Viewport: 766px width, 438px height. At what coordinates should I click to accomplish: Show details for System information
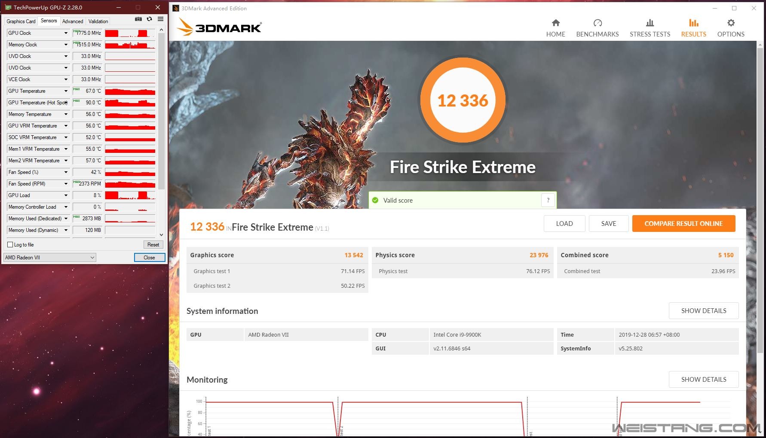[x=704, y=311]
